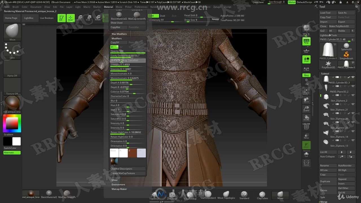Toggle Transp transparency mode
361x203 pixels.
306,136
